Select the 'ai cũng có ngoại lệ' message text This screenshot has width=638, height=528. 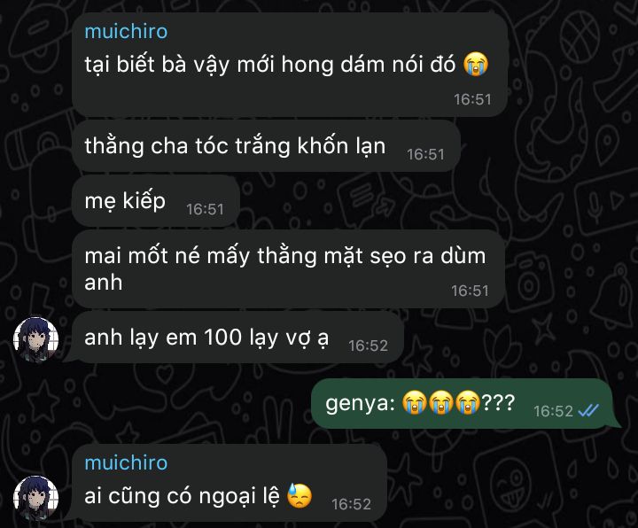[x=182, y=496]
